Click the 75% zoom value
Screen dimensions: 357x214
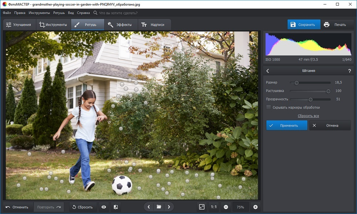tap(240, 207)
